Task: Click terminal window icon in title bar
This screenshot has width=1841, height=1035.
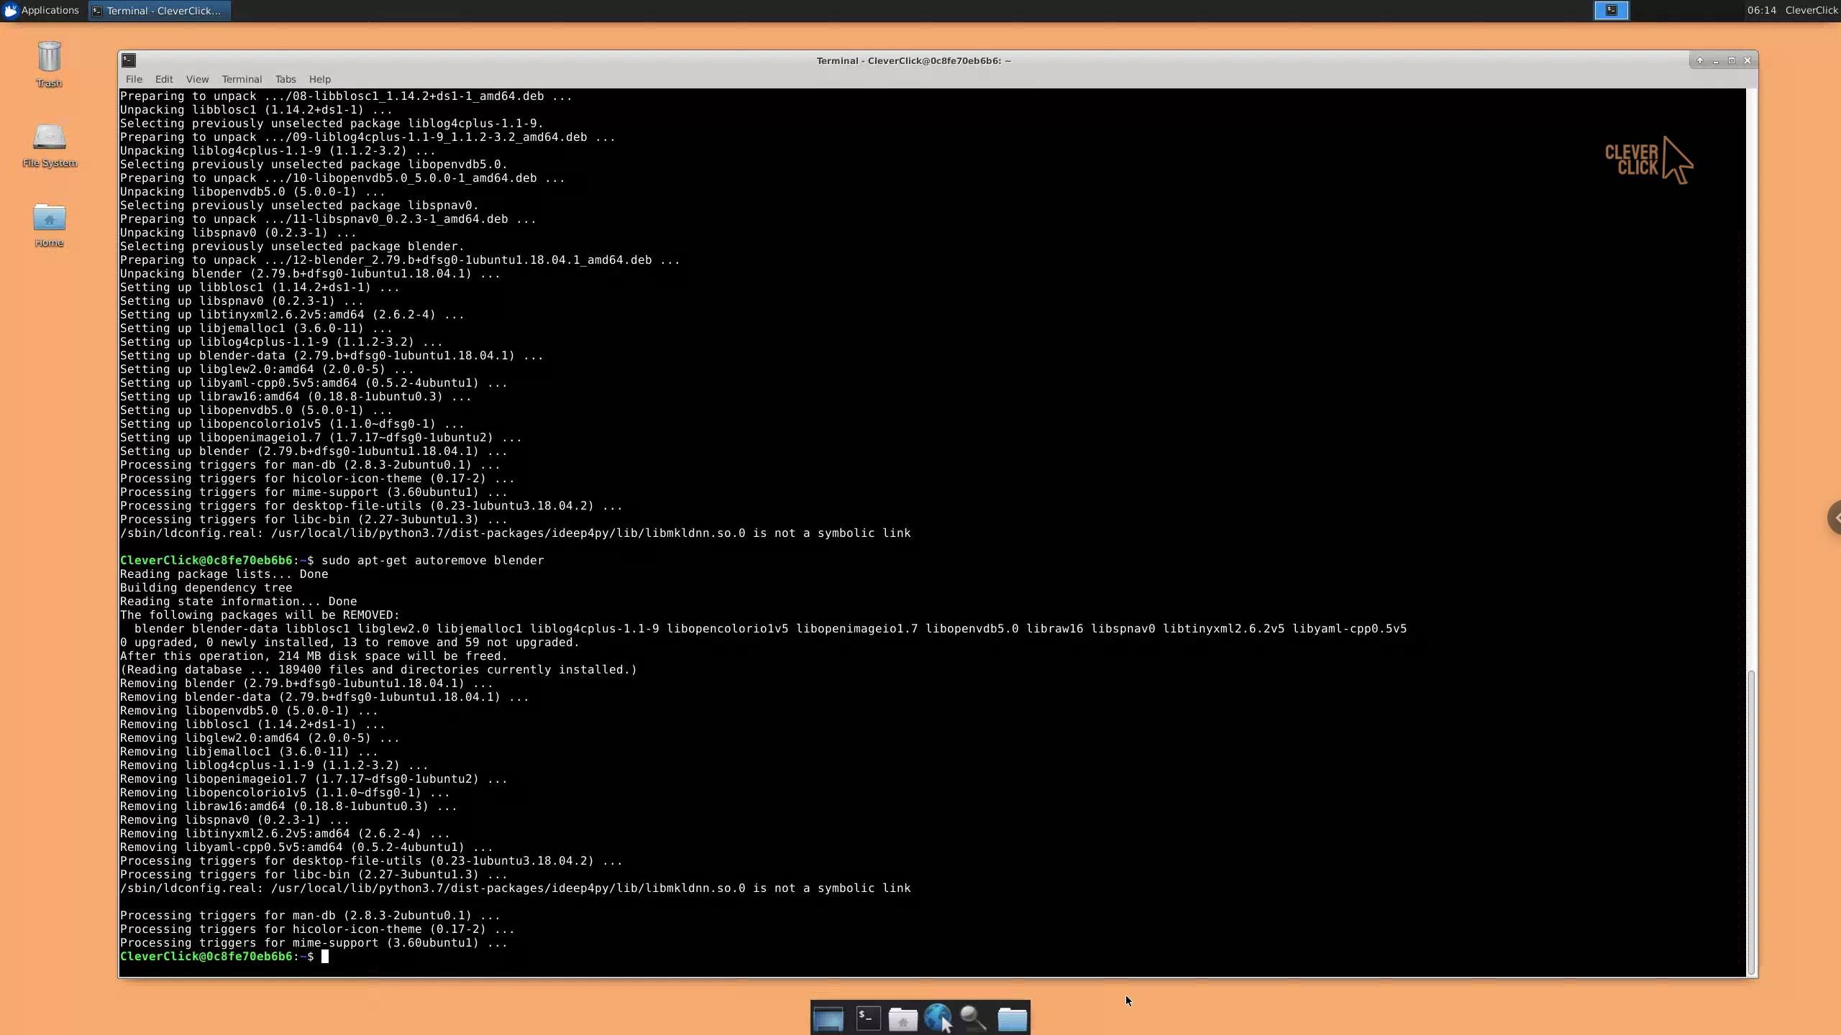Action: pos(129,60)
